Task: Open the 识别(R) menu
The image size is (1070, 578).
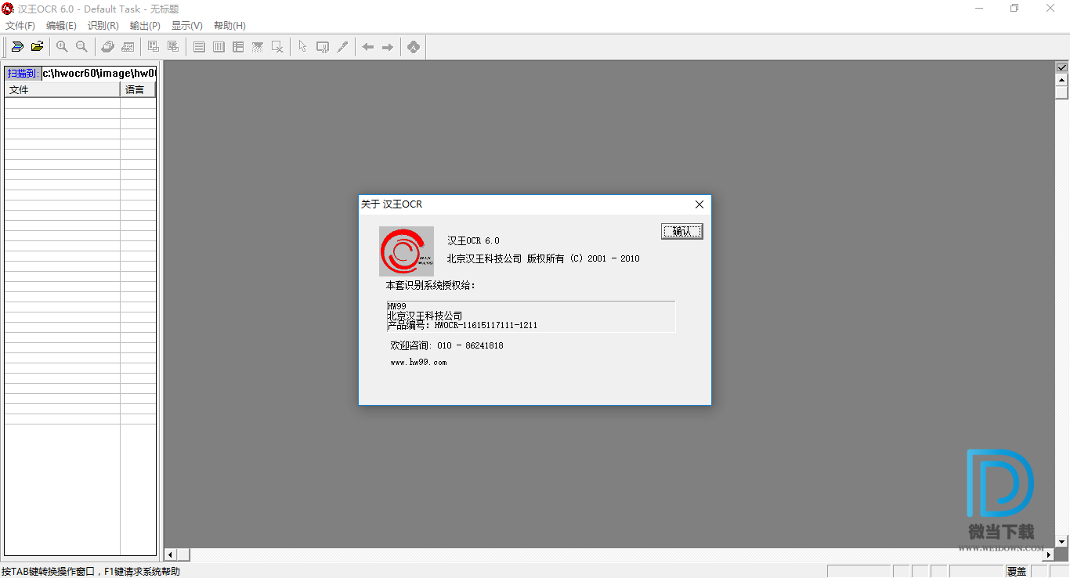Action: pos(103,26)
